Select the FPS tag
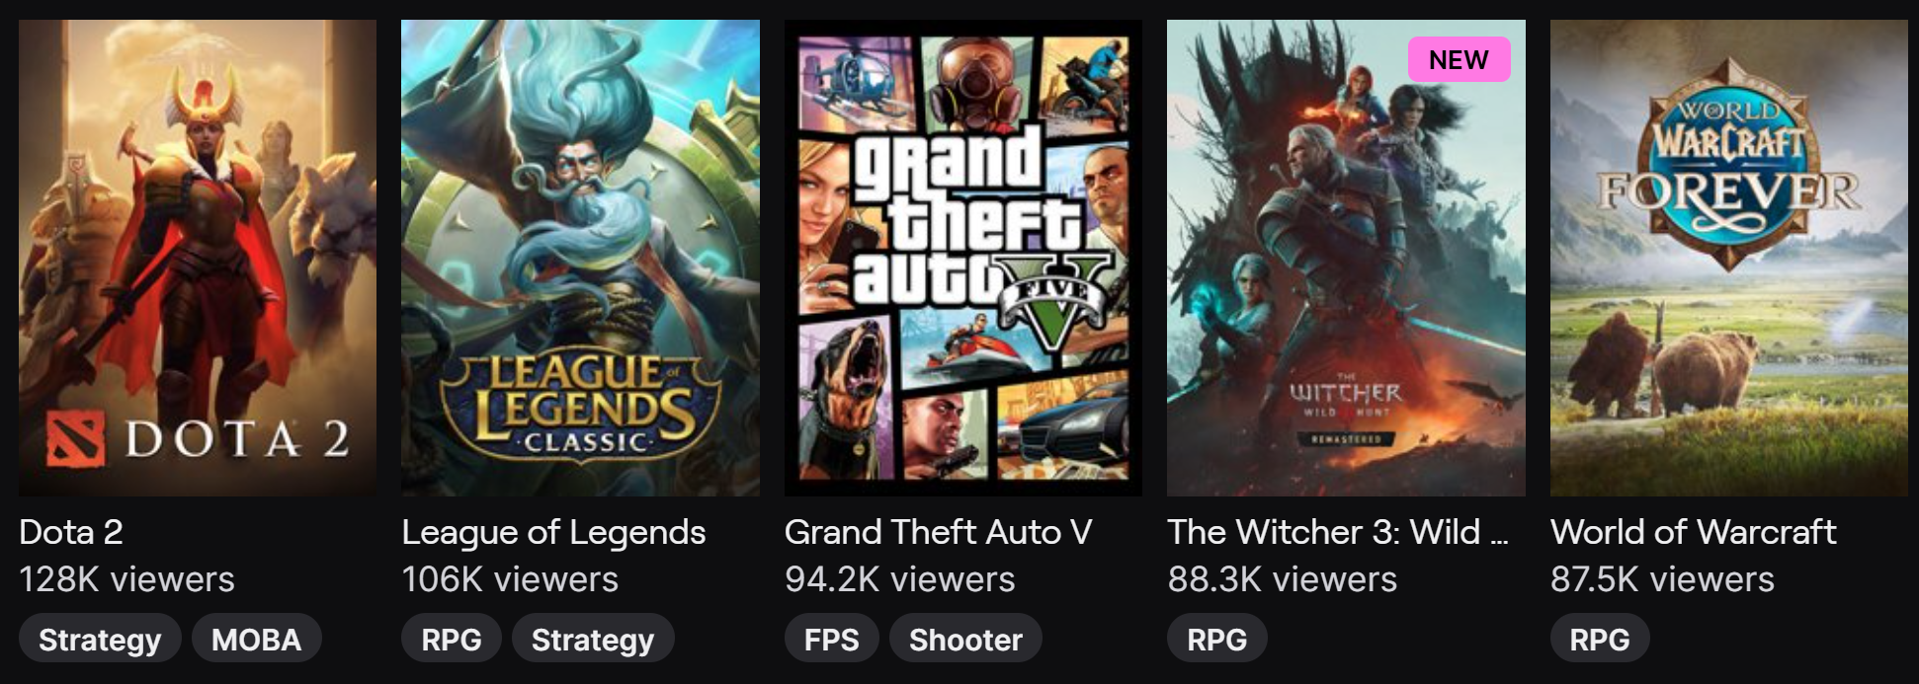1919x684 pixels. [832, 639]
